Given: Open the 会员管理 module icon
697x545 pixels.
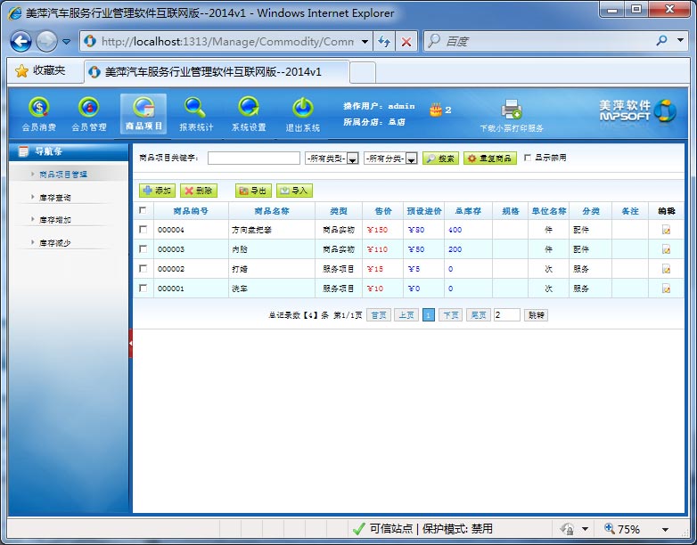Looking at the screenshot, I should 88,108.
